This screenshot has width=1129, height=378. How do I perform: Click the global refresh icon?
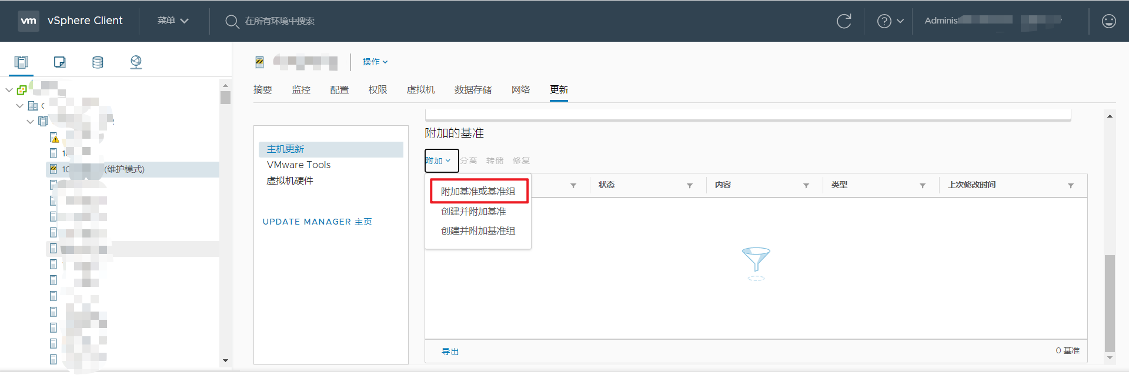(x=844, y=21)
